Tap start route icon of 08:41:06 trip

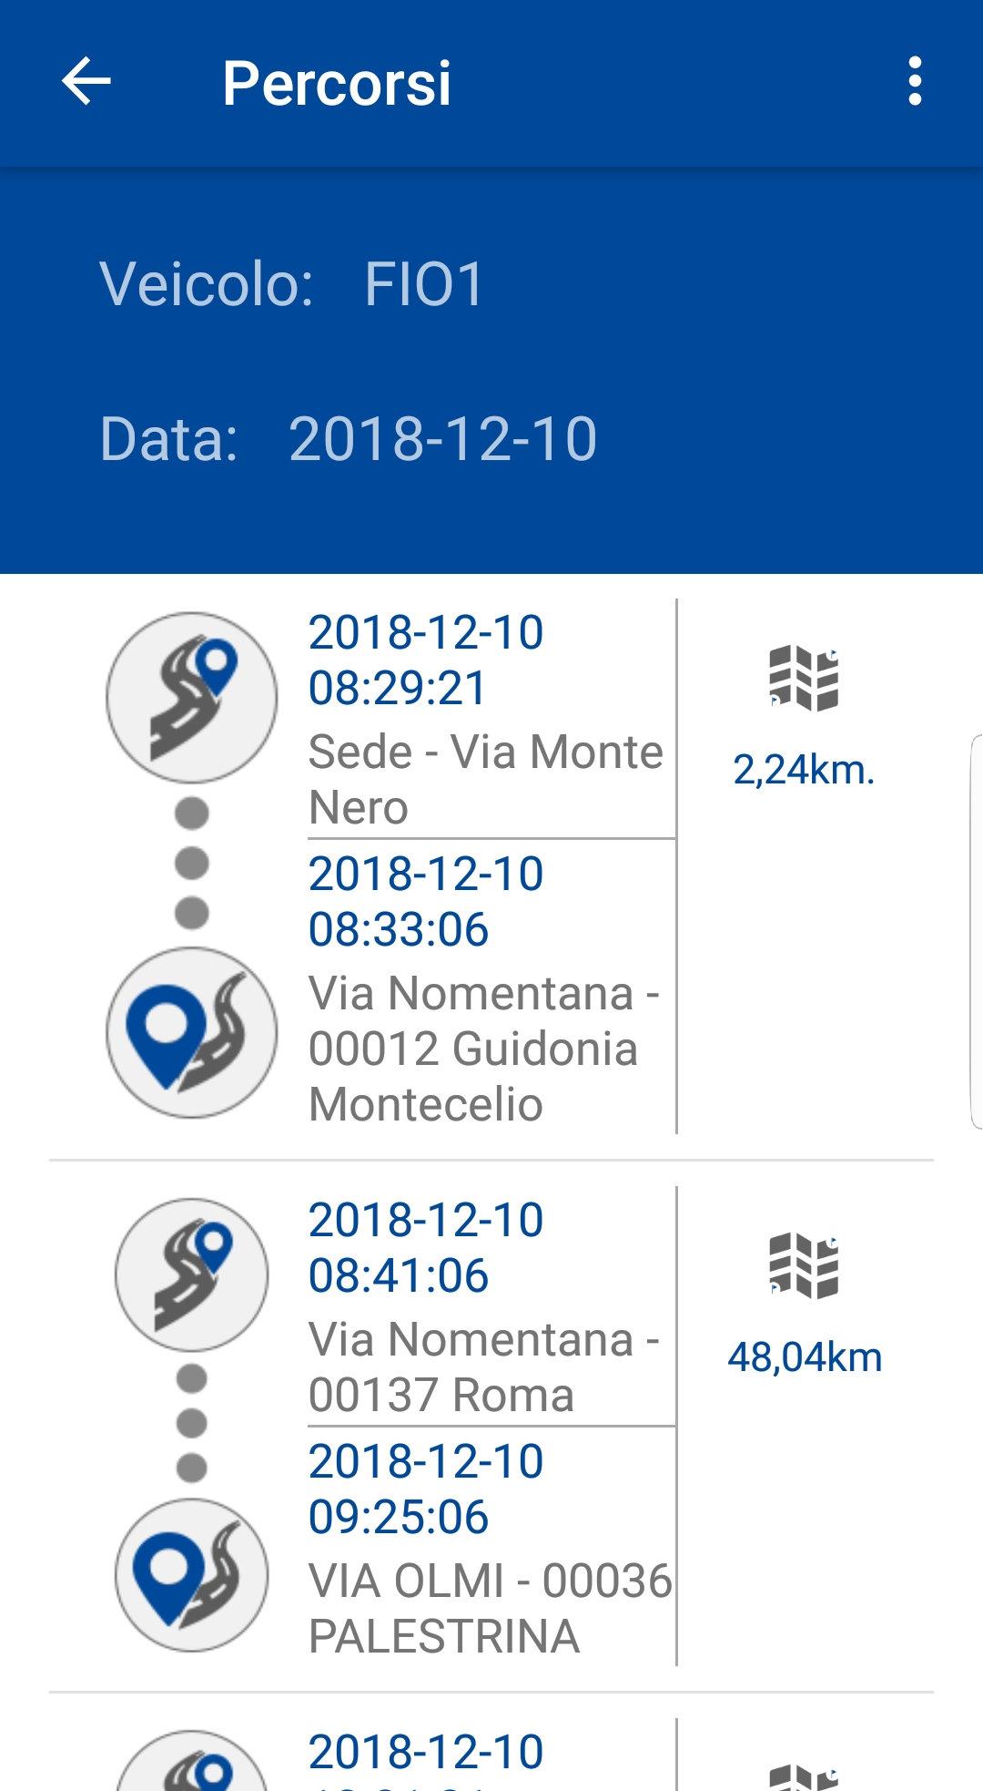[x=192, y=1274]
